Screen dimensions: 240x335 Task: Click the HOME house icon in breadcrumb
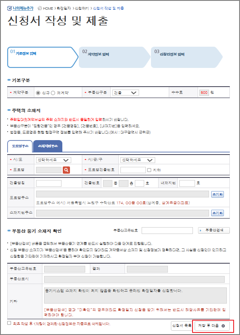click(x=39, y=8)
